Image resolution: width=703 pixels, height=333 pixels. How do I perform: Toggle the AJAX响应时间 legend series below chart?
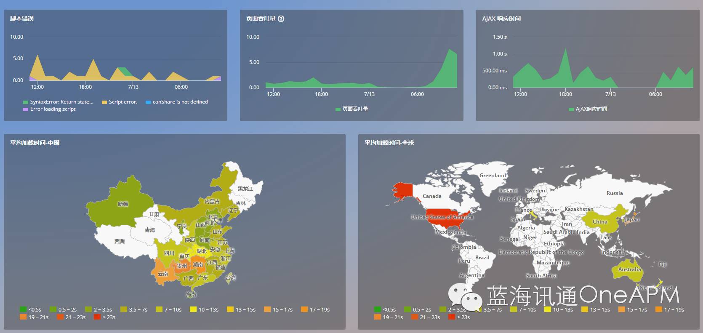pos(588,109)
